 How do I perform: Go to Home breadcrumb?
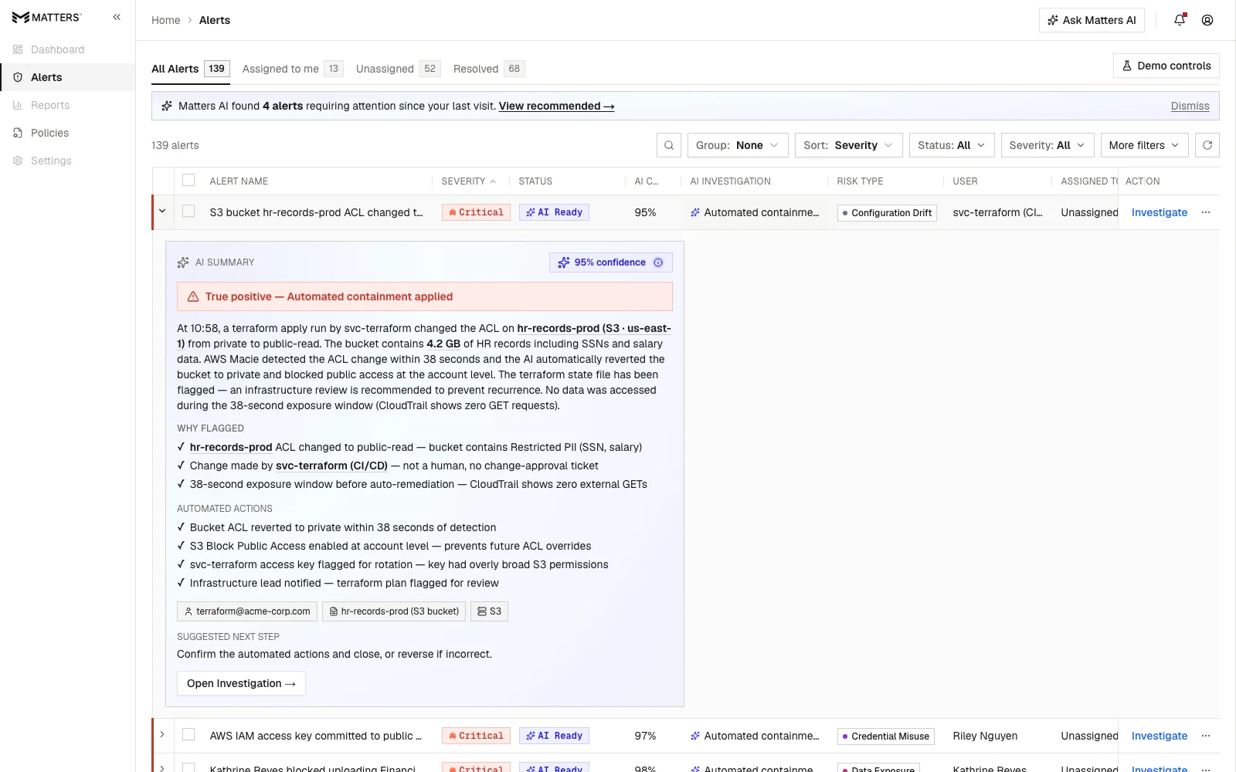pyautogui.click(x=165, y=20)
